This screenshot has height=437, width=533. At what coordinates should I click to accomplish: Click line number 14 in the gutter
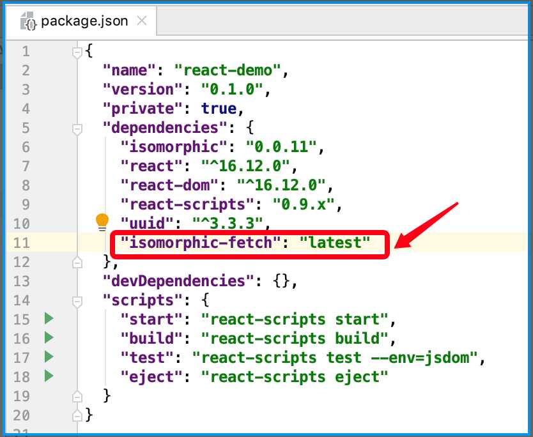22,300
